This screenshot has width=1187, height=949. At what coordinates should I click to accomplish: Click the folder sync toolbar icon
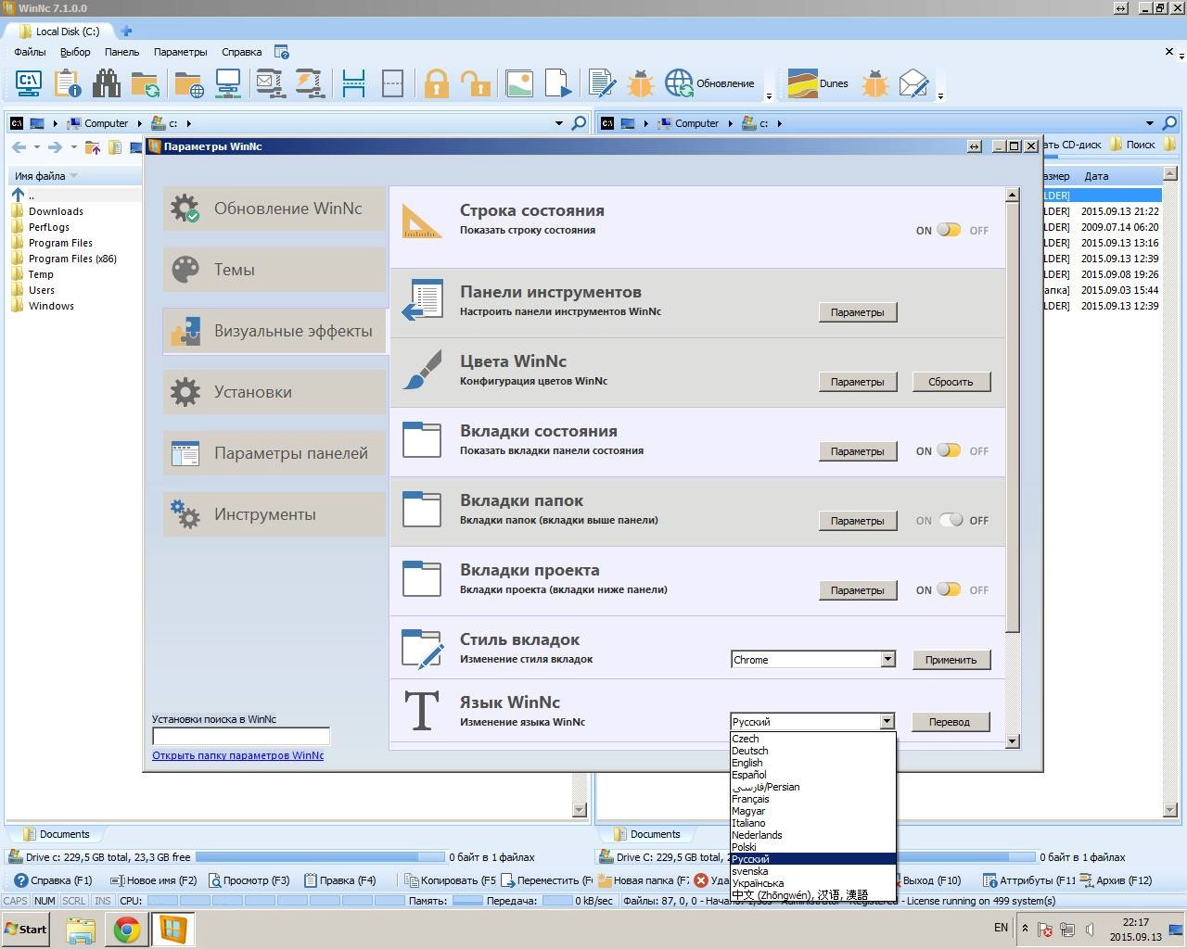point(146,83)
